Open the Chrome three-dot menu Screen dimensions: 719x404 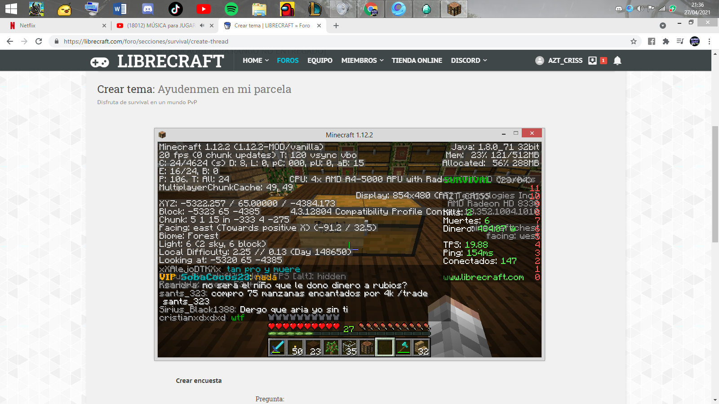pos(710,41)
